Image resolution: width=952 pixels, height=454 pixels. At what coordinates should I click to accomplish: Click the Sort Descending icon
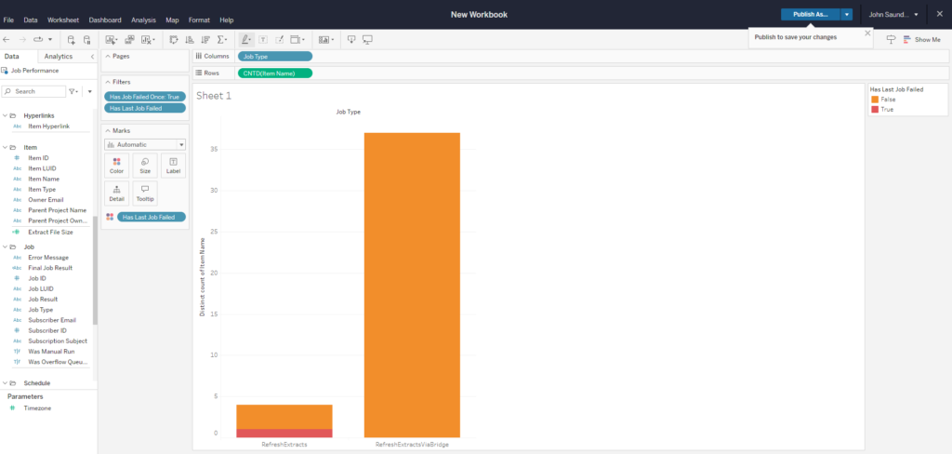[x=205, y=39]
